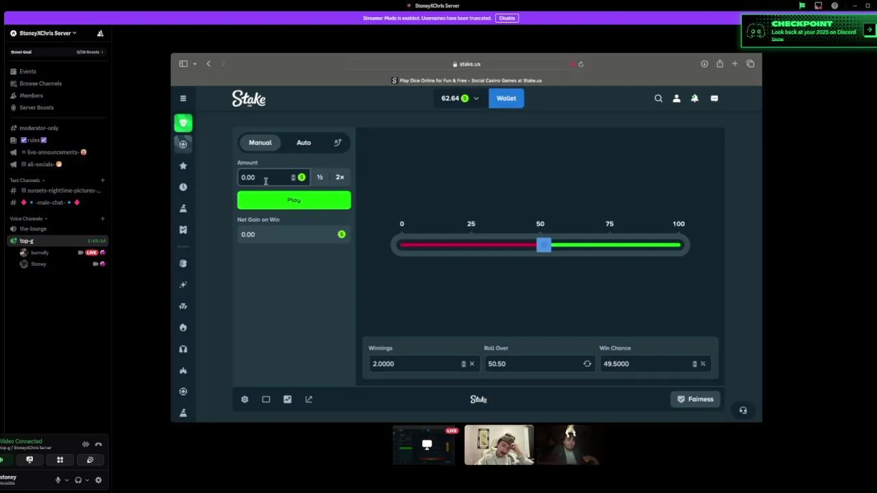Open browser sidebar dropdown arrow

[195, 64]
